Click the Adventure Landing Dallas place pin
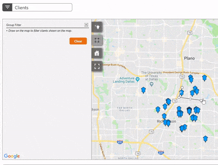218x165 pixels. pos(138,80)
